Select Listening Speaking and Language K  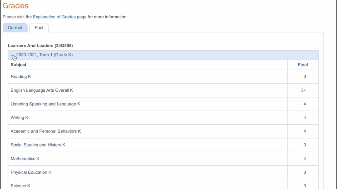coord(45,104)
